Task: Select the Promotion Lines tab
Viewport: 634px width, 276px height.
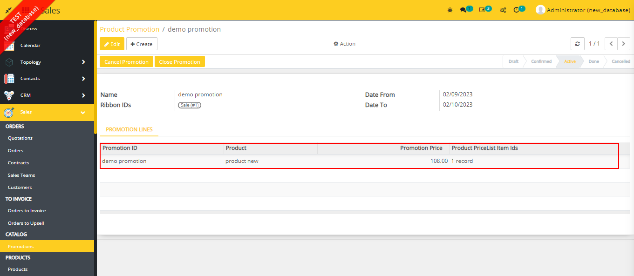Action: pyautogui.click(x=129, y=129)
